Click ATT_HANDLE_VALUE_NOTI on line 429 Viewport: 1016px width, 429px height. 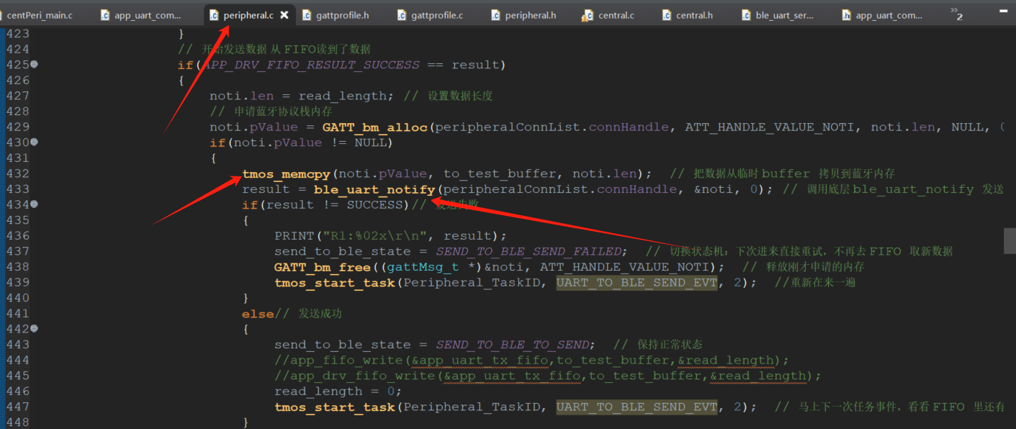click(771, 127)
